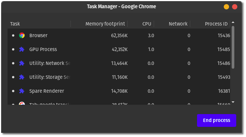Click the scrollbar up arrow
Screen dimensions: 246x137
[233, 23]
